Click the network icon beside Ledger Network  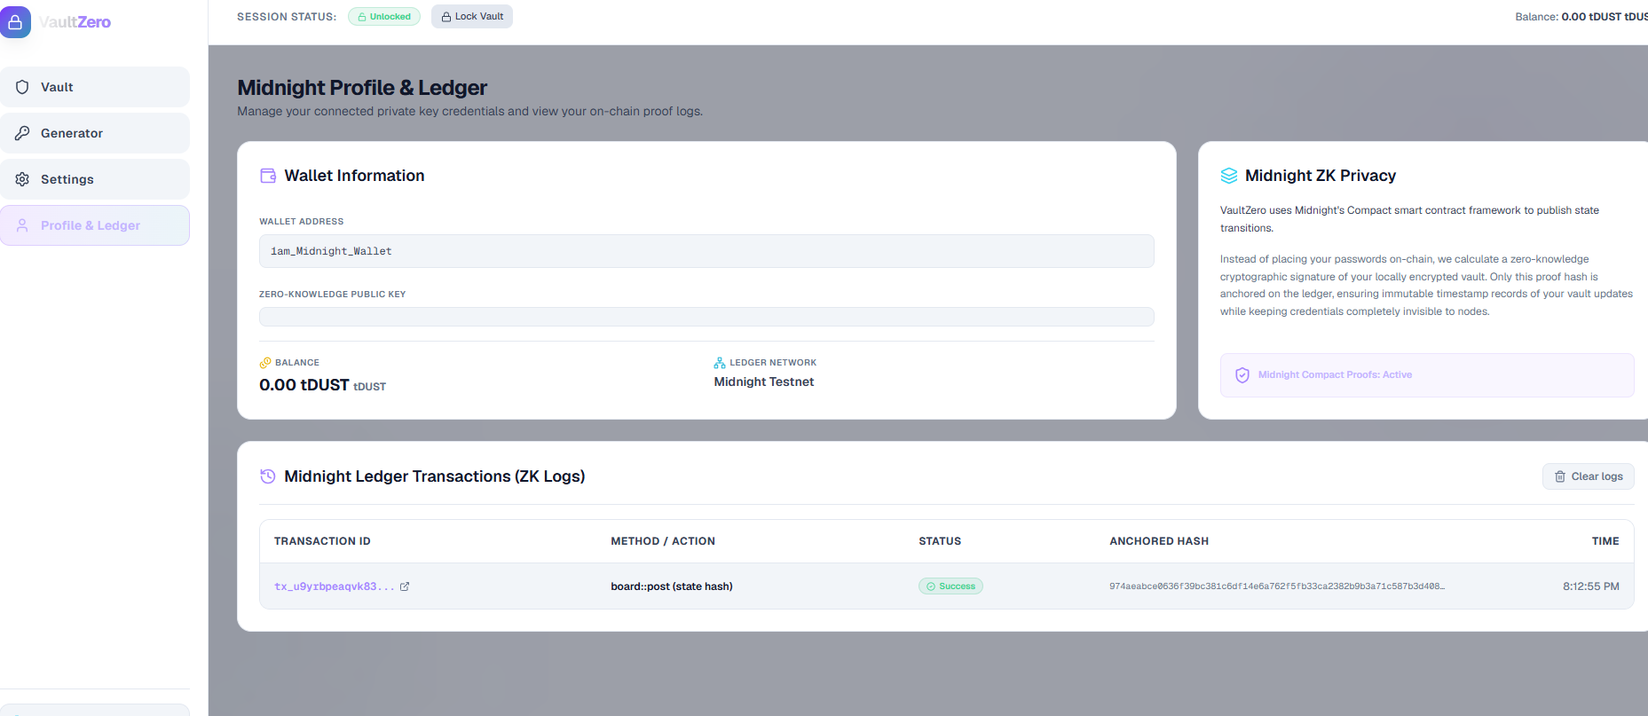tap(720, 363)
